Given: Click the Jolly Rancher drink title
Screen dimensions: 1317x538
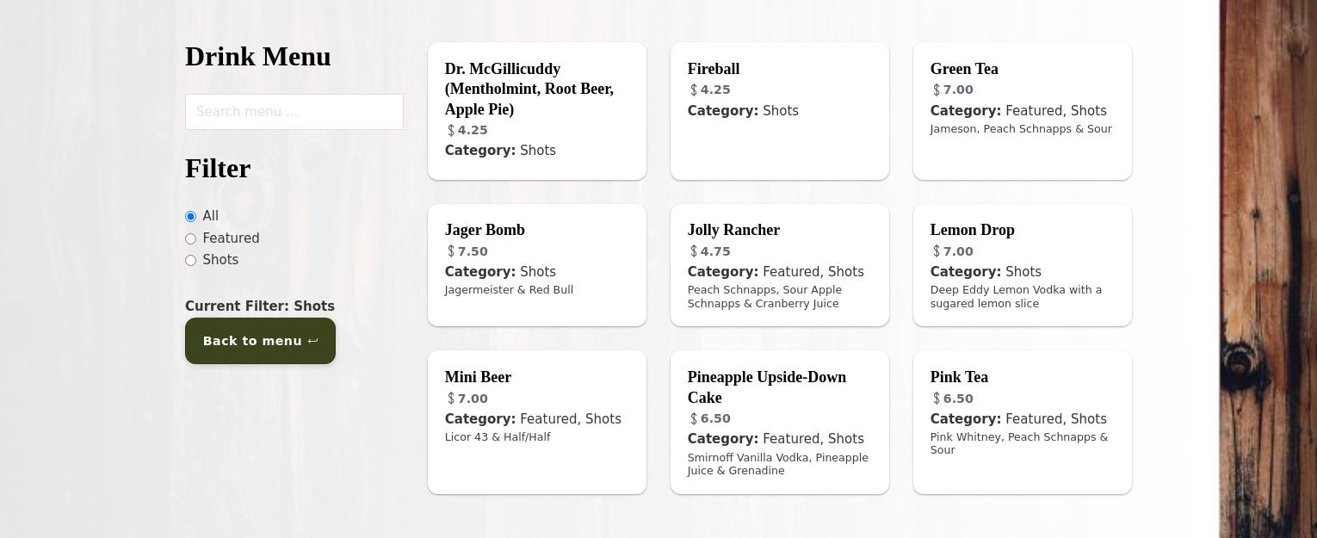Looking at the screenshot, I should point(733,230).
